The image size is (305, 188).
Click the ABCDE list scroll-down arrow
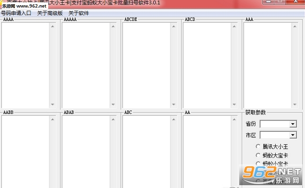click(174, 104)
